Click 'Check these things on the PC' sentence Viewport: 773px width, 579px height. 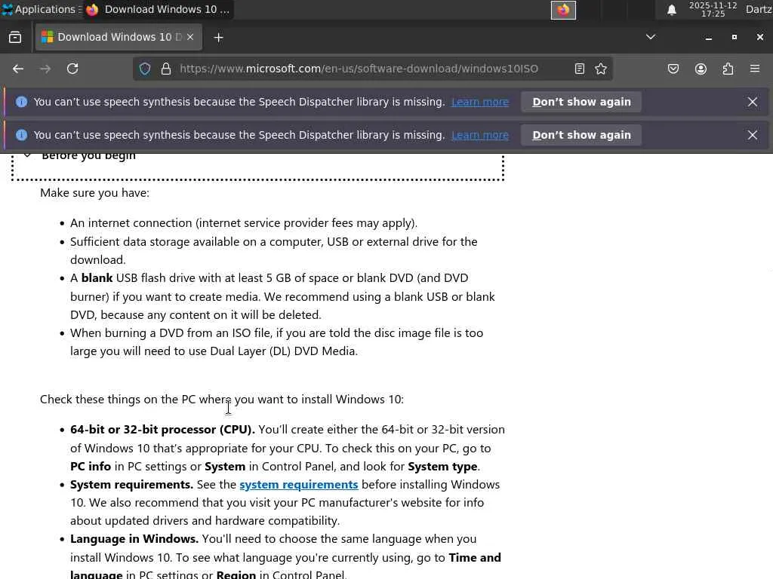point(222,400)
